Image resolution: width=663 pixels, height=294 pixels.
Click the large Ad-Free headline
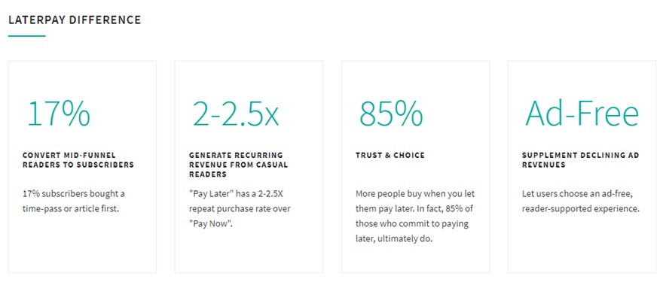(x=582, y=114)
